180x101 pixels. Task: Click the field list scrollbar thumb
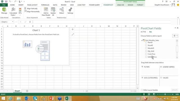[177, 49]
